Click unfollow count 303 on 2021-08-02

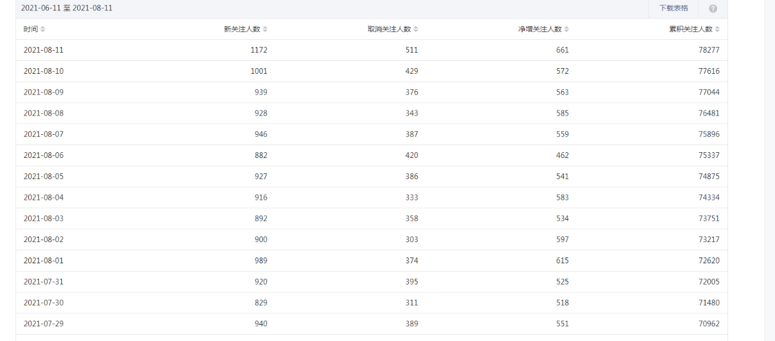pyautogui.click(x=412, y=240)
